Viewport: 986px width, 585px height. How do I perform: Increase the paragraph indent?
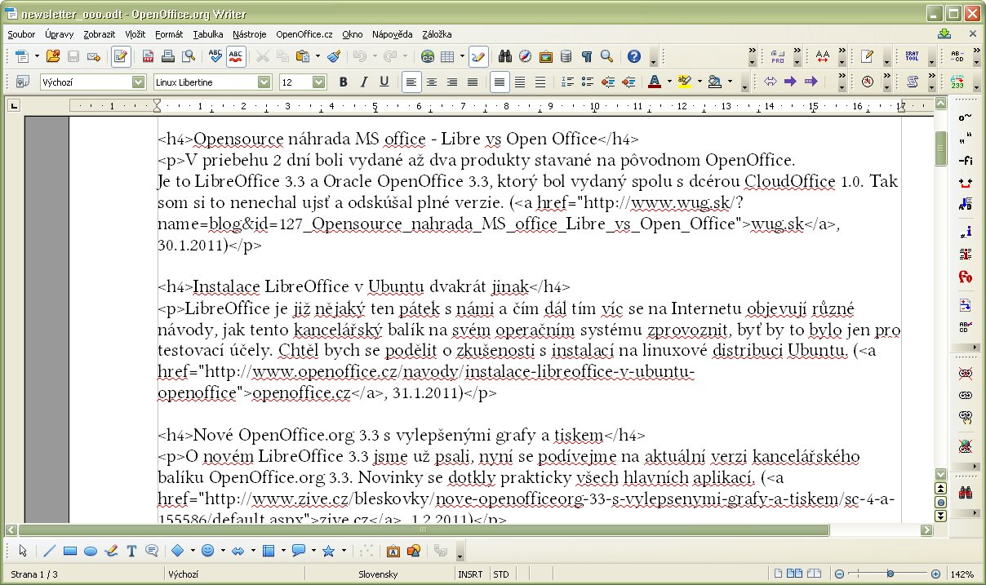tap(628, 82)
